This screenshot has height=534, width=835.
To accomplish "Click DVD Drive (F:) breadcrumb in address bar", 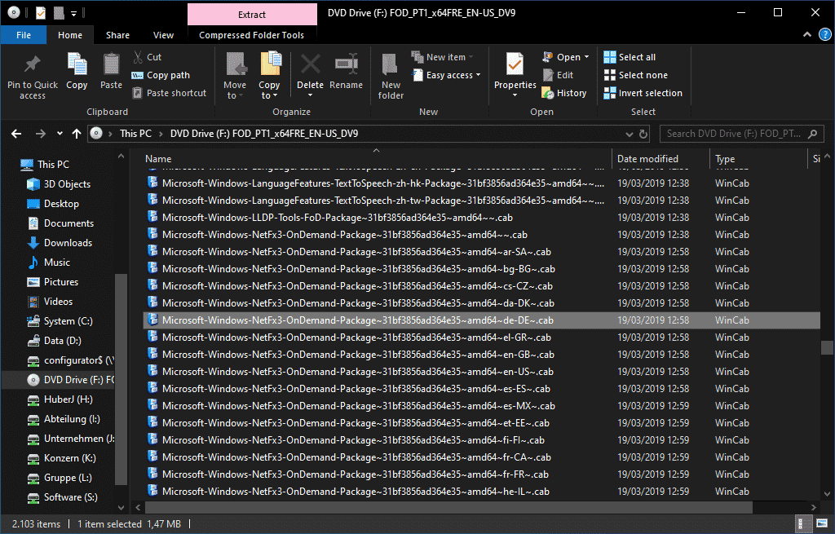I will (264, 134).
